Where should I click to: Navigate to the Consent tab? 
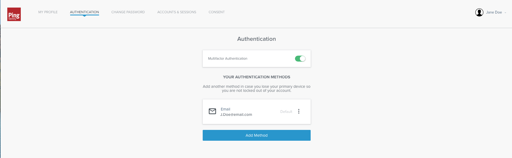(x=216, y=12)
